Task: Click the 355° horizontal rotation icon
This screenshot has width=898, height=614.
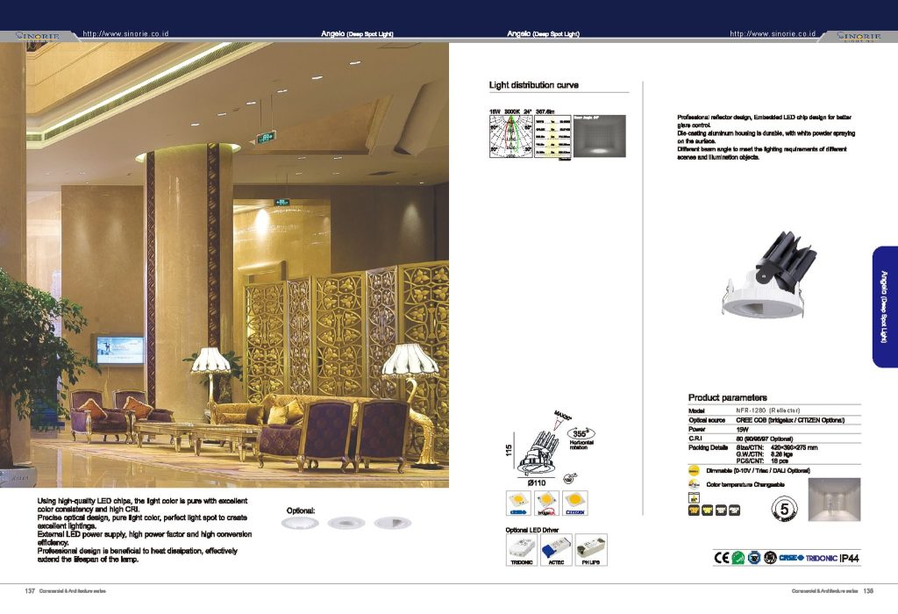Action: [x=579, y=433]
